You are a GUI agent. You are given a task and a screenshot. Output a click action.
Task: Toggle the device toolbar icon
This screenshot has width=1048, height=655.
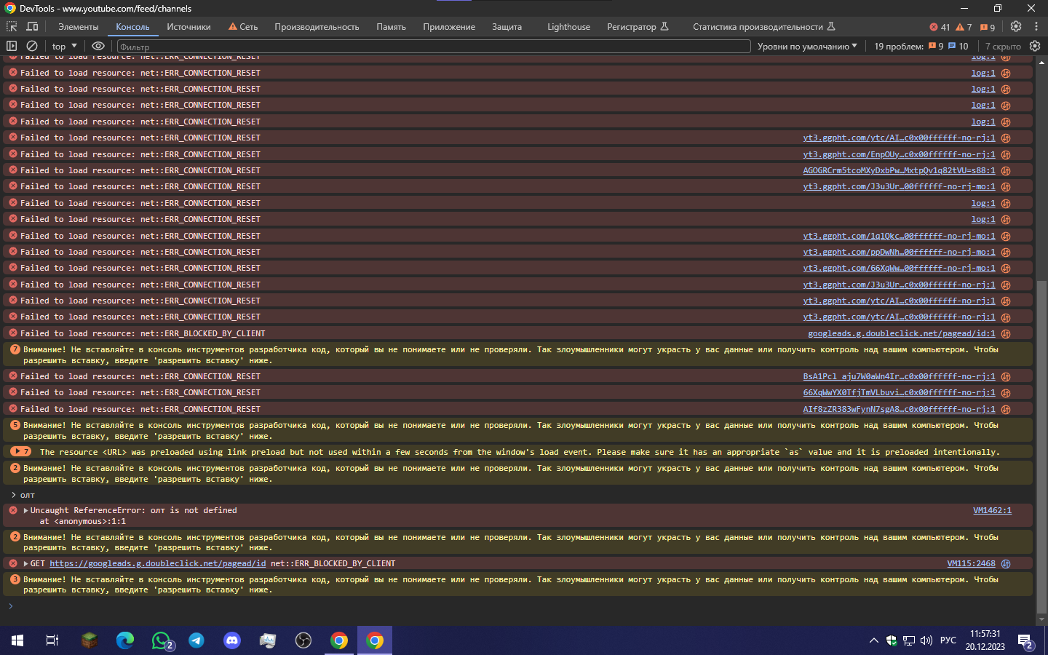point(33,26)
